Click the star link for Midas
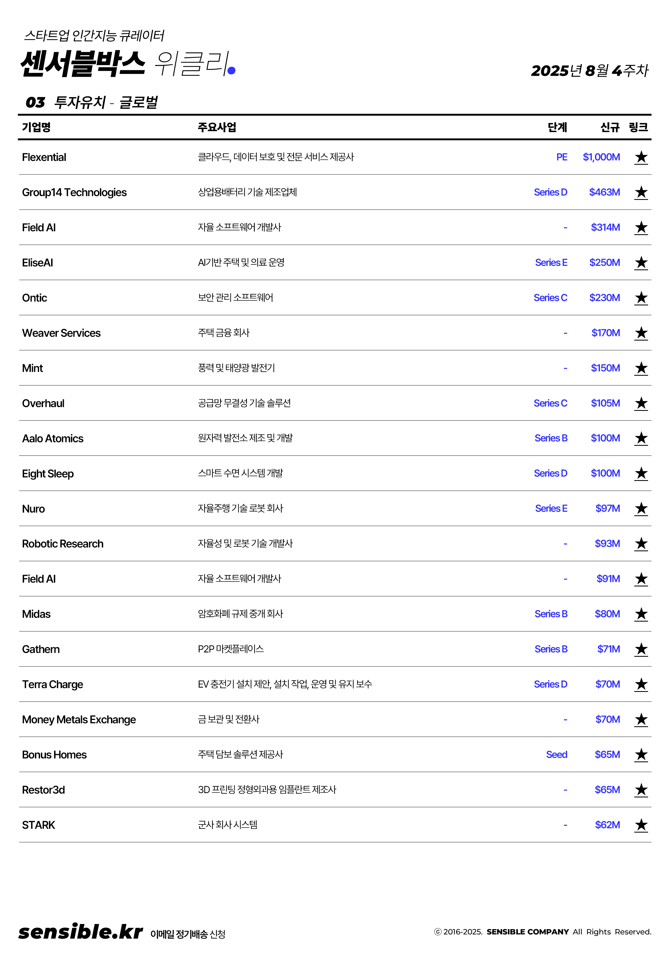The height and width of the screenshot is (967, 670). [x=640, y=614]
